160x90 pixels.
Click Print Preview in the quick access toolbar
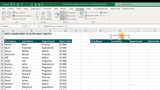(x=35, y=4)
